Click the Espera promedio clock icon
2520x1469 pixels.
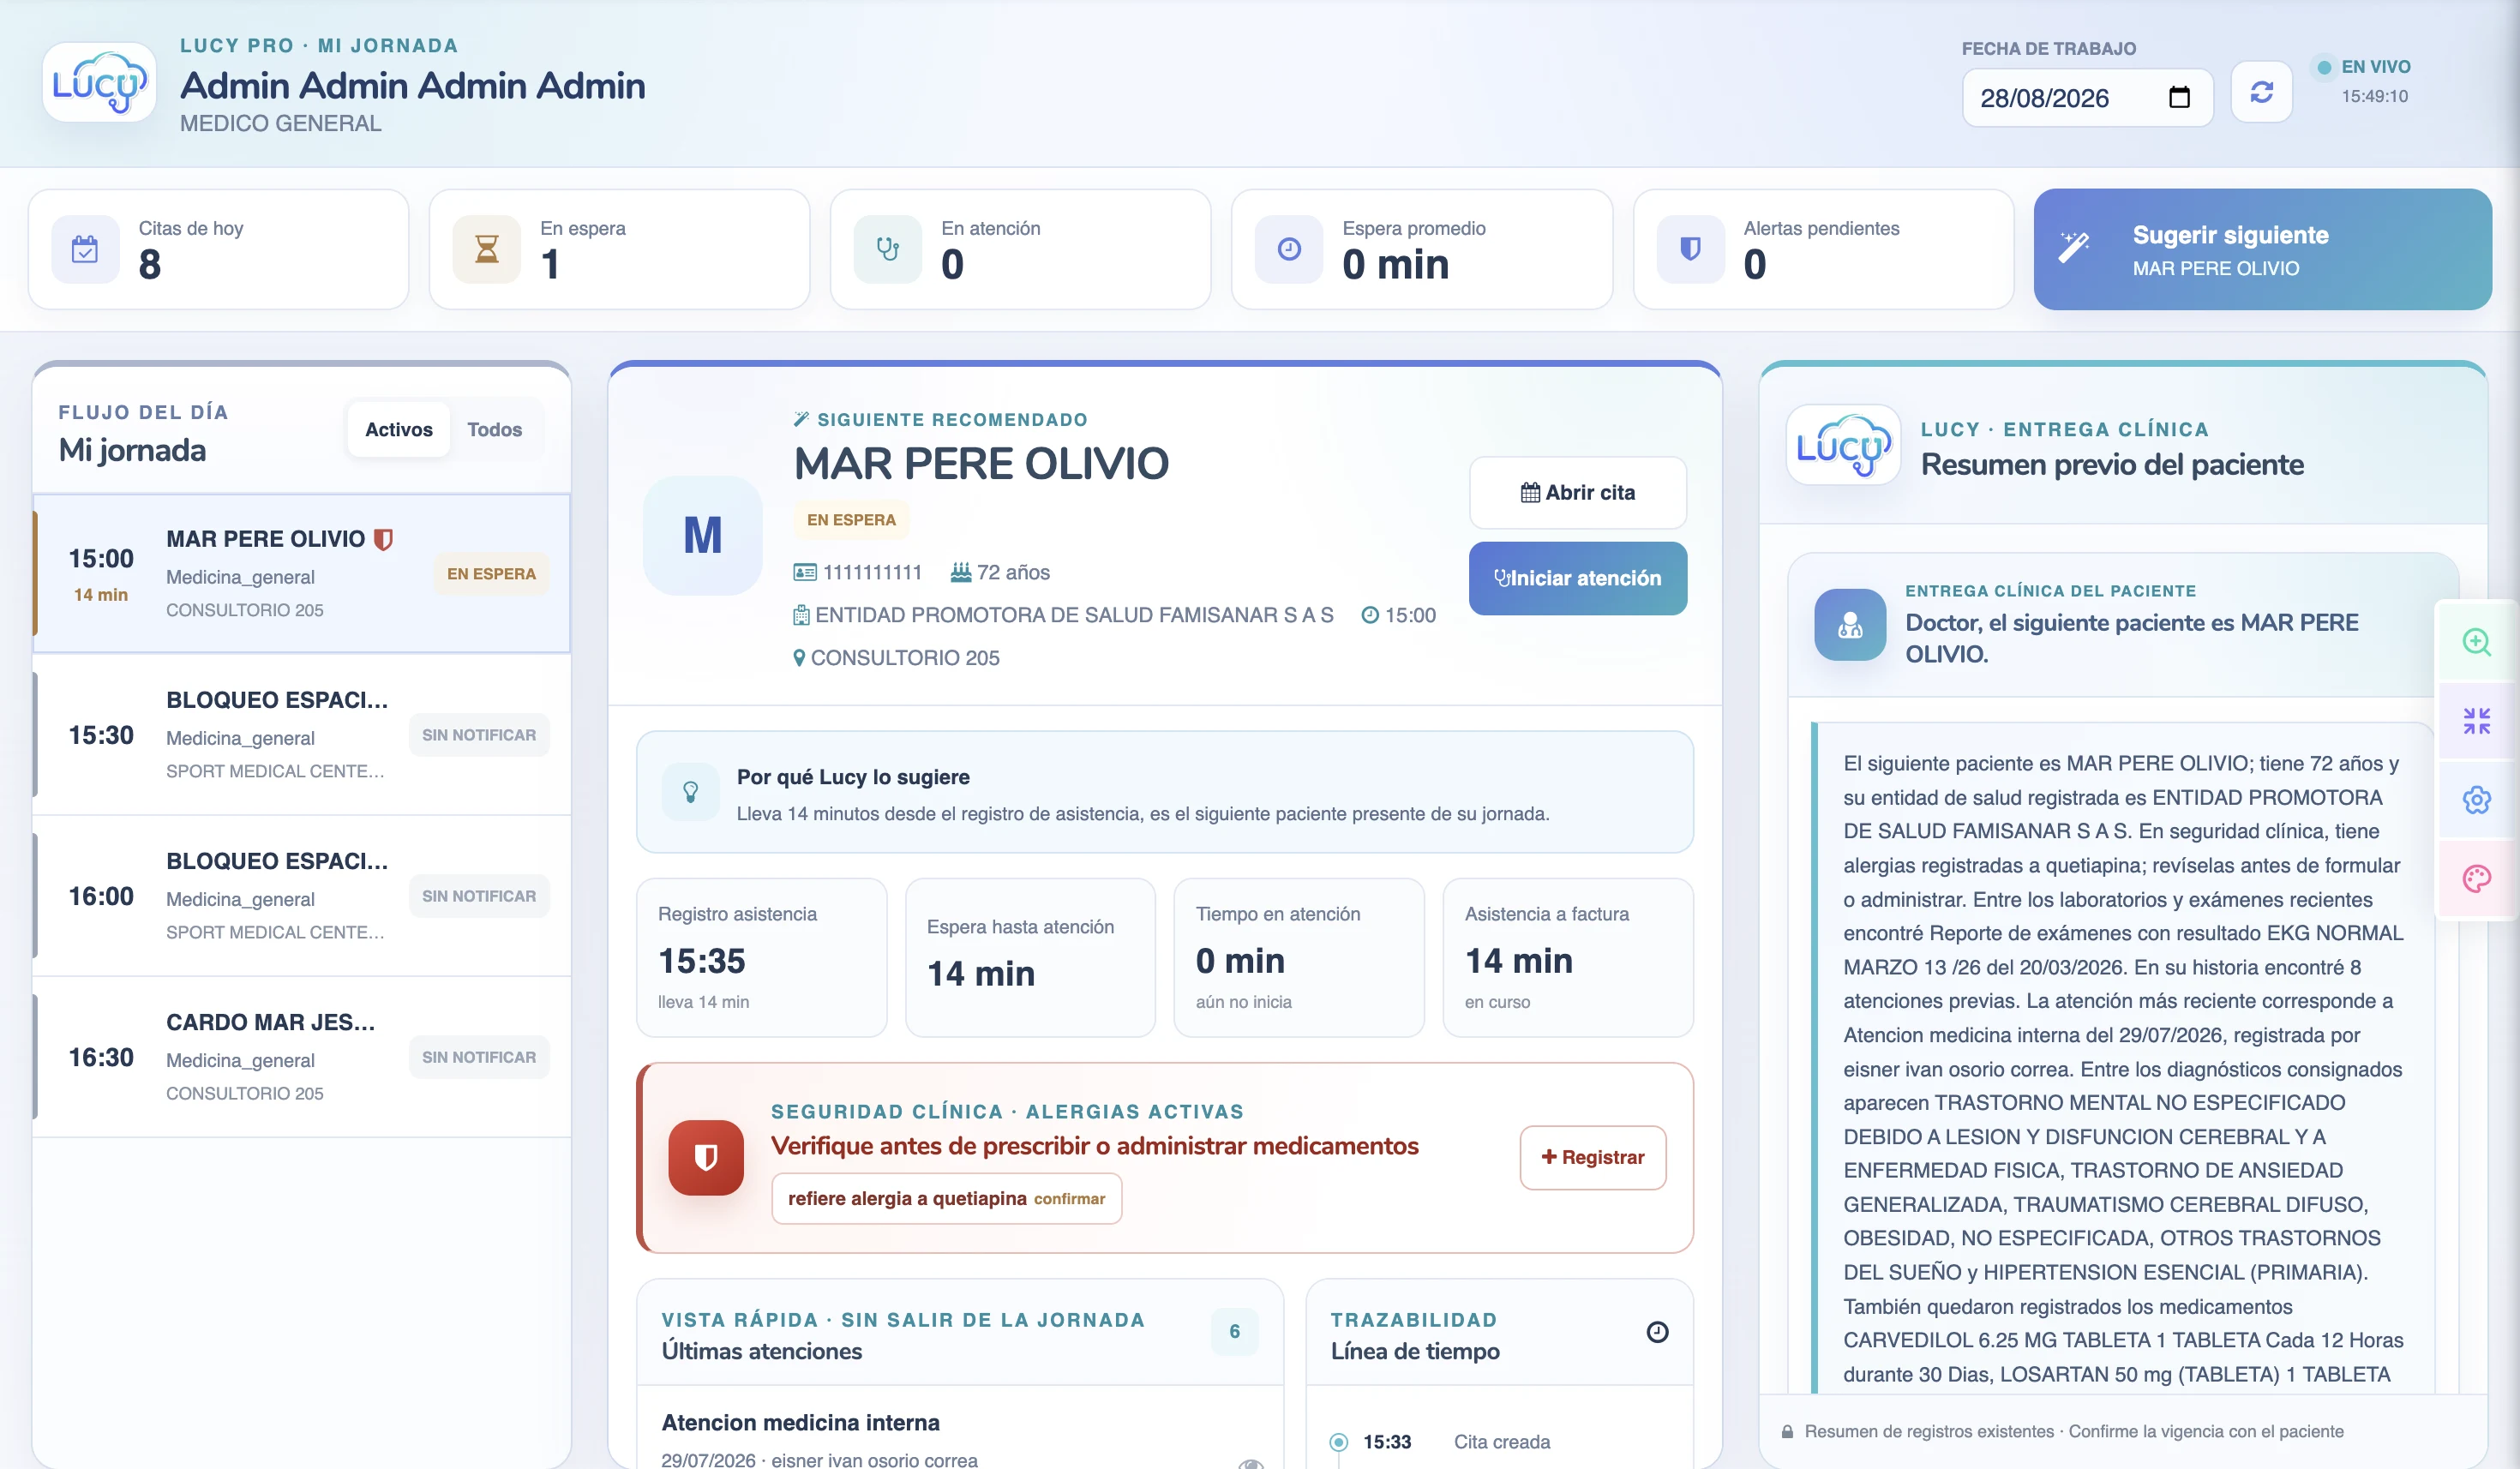[x=1289, y=249]
